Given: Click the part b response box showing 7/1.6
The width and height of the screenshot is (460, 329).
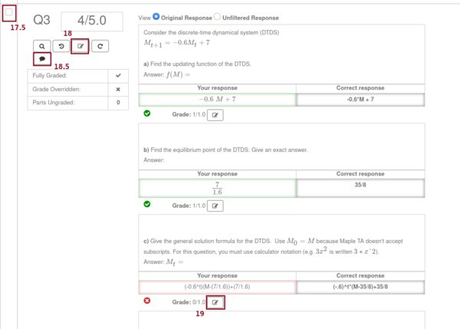Looking at the screenshot, I should 217,187.
